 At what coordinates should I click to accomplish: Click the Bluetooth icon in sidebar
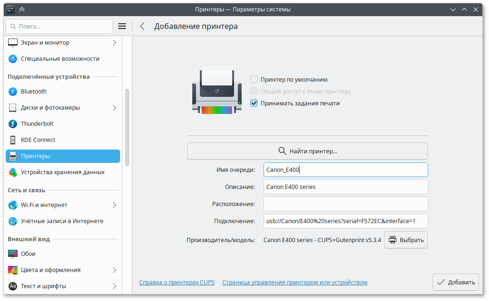(x=13, y=92)
